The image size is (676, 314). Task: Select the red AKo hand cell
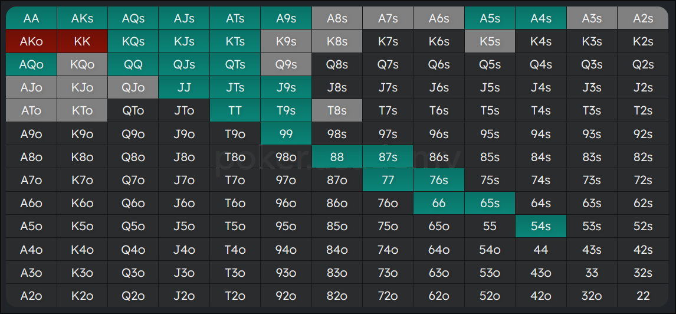tap(31, 41)
